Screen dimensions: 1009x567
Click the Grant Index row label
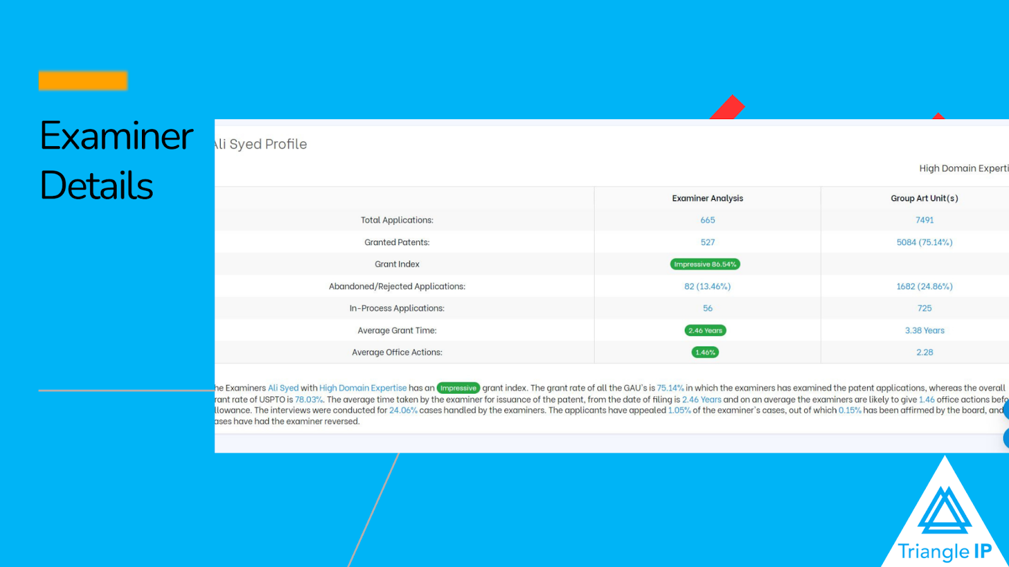pyautogui.click(x=397, y=264)
